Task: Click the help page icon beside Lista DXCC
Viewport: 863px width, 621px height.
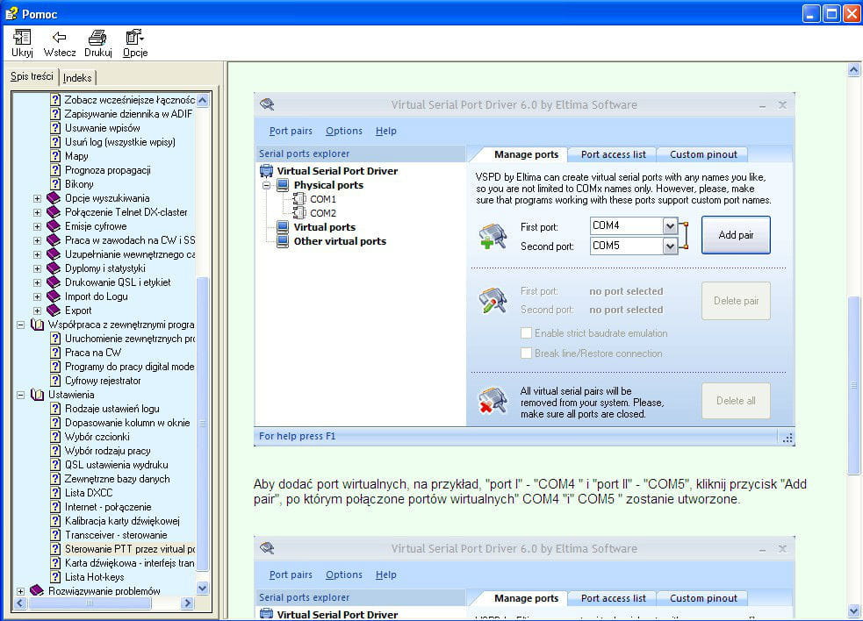Action: pos(55,493)
